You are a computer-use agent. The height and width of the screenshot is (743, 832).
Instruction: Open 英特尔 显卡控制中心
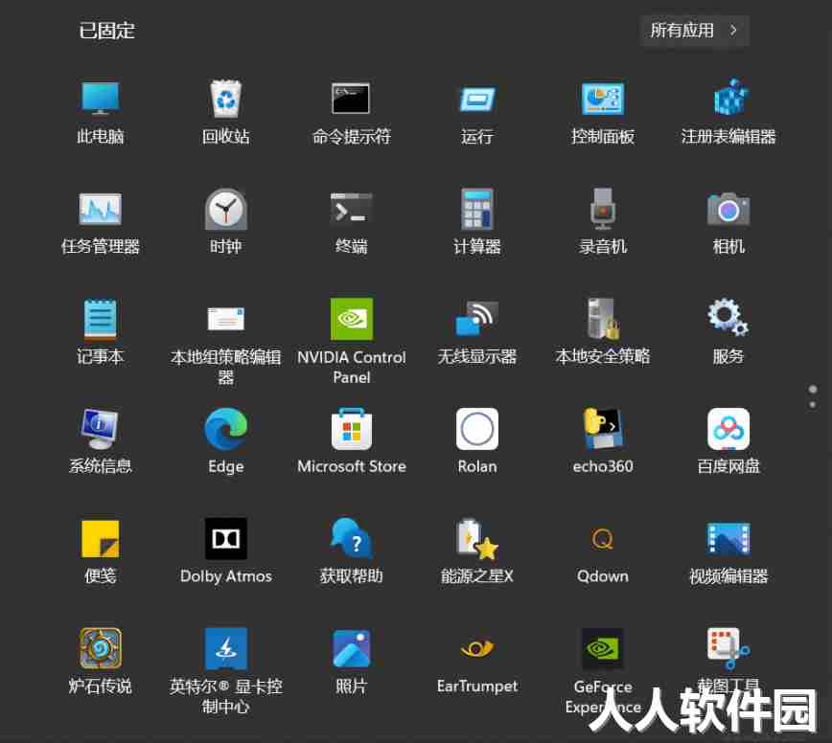click(226, 648)
